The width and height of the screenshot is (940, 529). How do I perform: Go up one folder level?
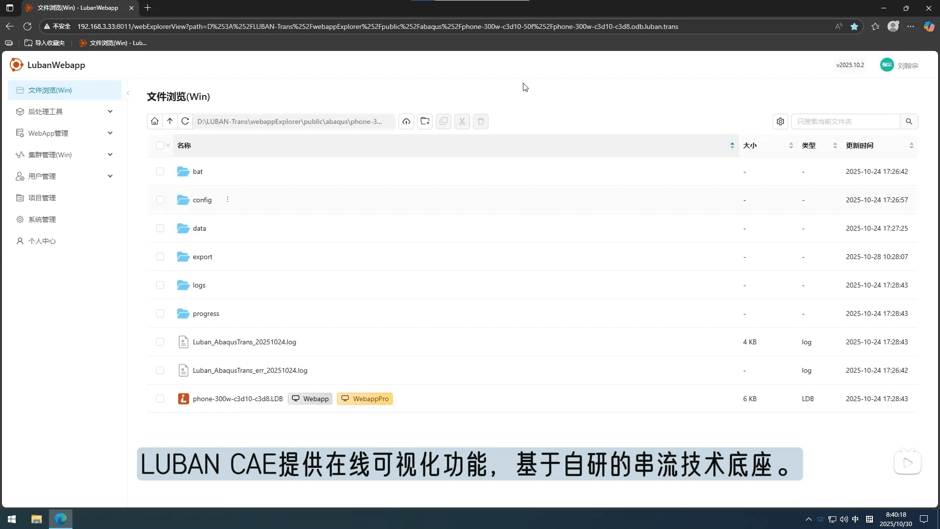click(170, 121)
